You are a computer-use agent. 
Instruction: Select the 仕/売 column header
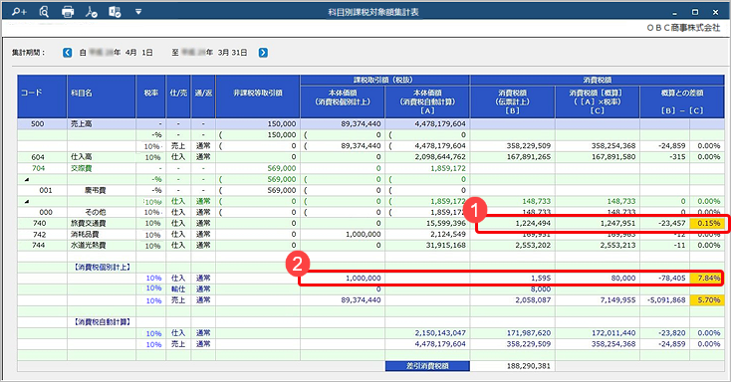(x=178, y=96)
